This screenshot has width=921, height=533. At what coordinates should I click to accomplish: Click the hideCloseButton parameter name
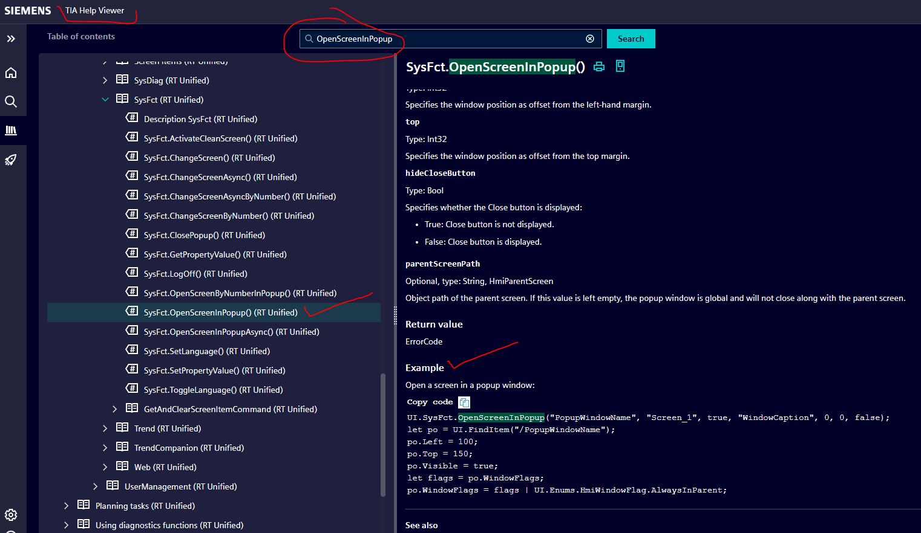(441, 173)
